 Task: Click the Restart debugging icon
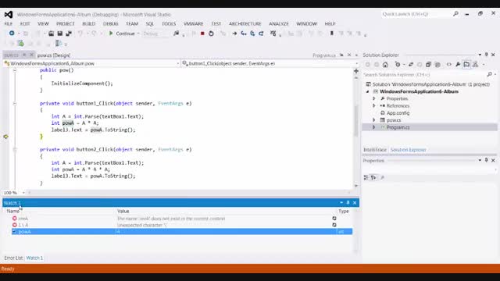coord(211,34)
